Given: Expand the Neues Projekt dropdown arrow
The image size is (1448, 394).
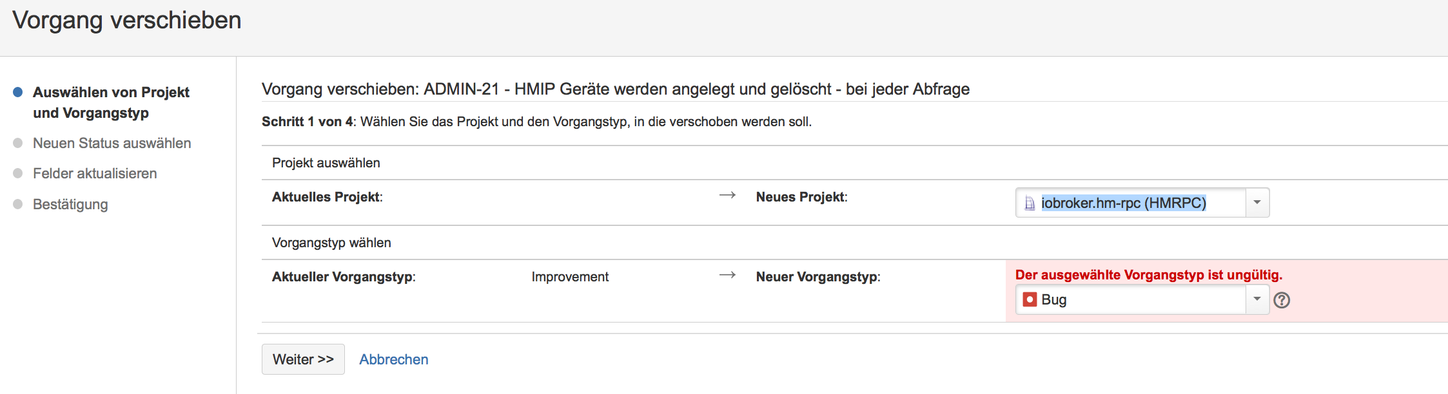Looking at the screenshot, I should 1257,203.
